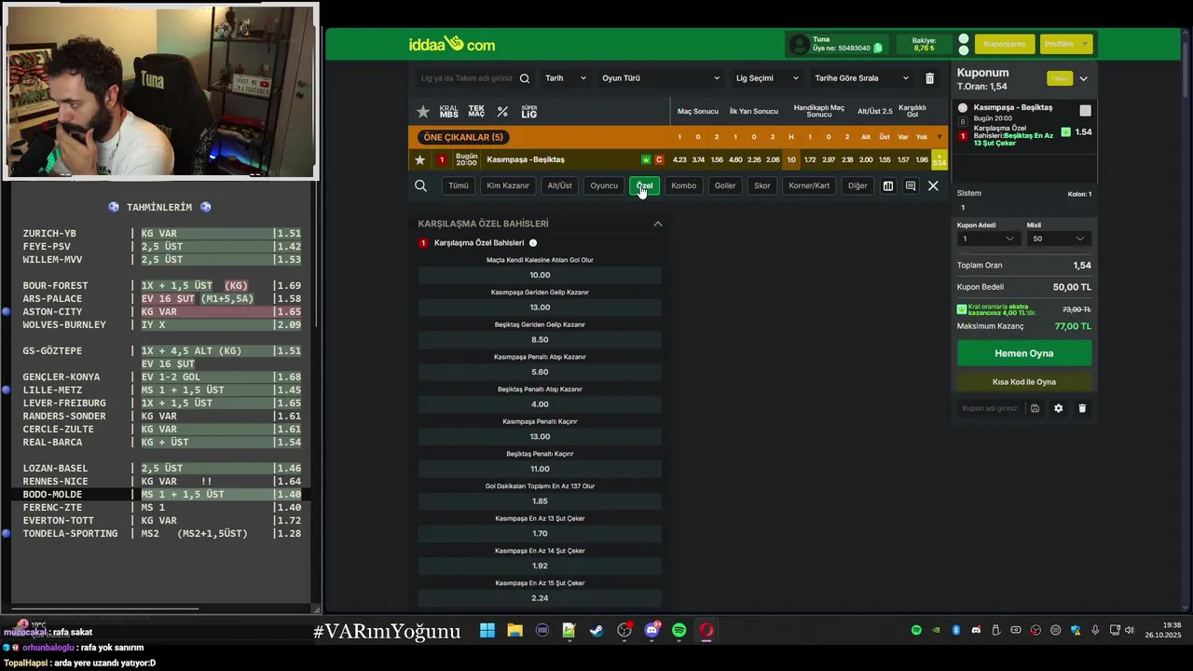Open Spotify from taskbar
The width and height of the screenshot is (1193, 671).
click(679, 631)
